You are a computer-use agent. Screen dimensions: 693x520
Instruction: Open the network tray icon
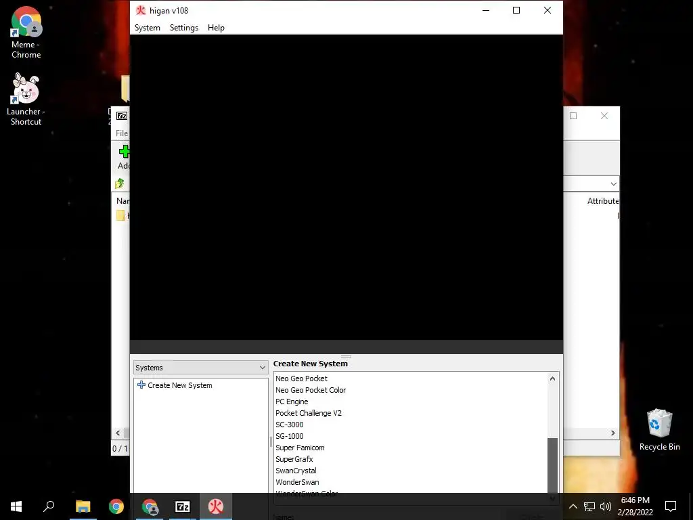tap(589, 506)
